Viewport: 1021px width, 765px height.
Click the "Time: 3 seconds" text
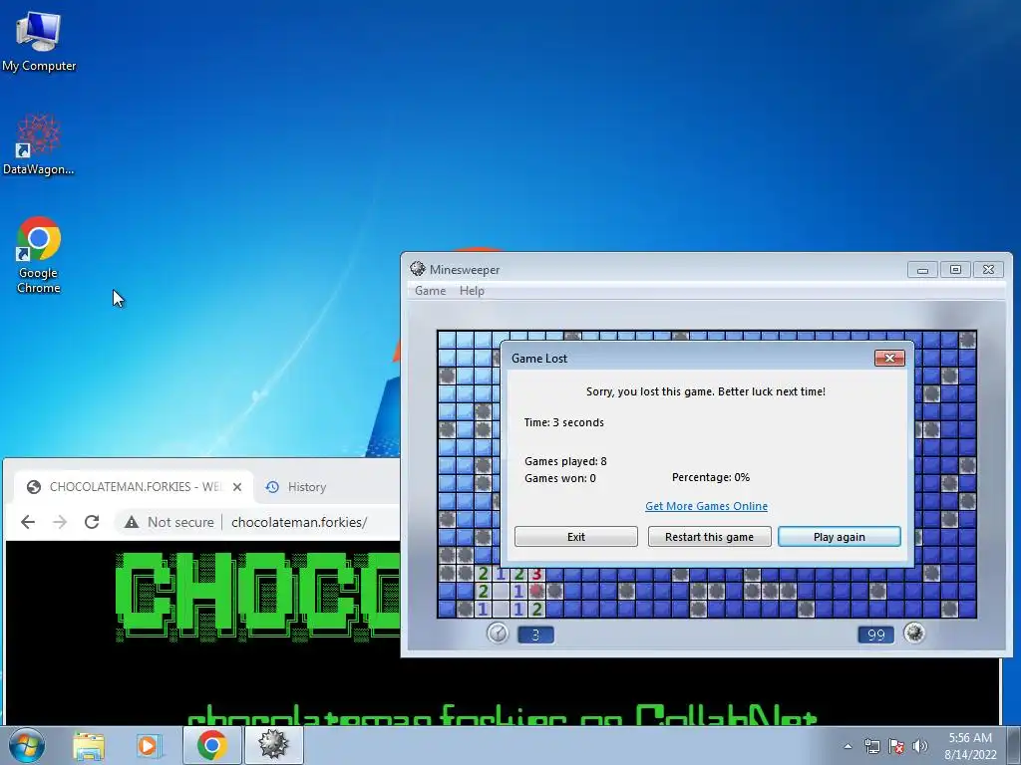pyautogui.click(x=564, y=422)
